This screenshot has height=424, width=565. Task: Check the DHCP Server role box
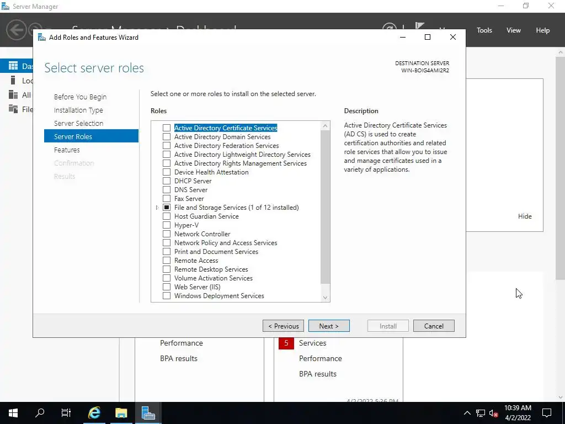click(167, 181)
